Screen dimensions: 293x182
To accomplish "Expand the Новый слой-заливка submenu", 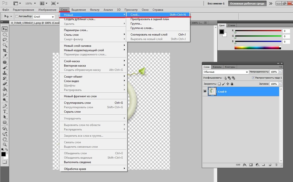I will (x=93, y=46).
